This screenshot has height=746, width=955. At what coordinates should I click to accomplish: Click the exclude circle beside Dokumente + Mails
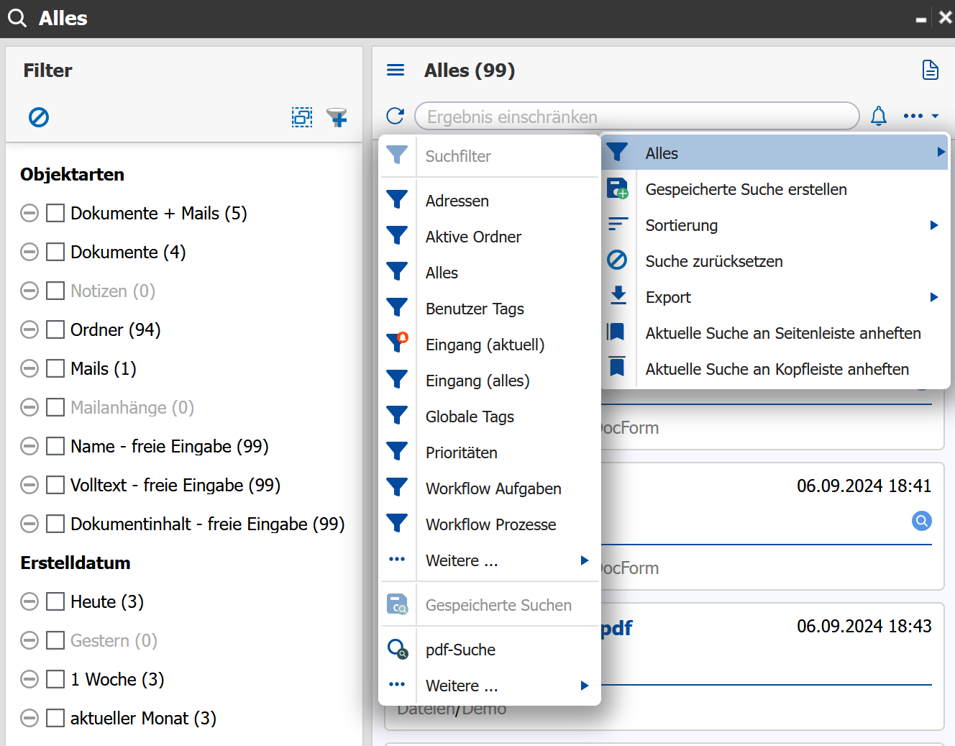click(x=29, y=213)
